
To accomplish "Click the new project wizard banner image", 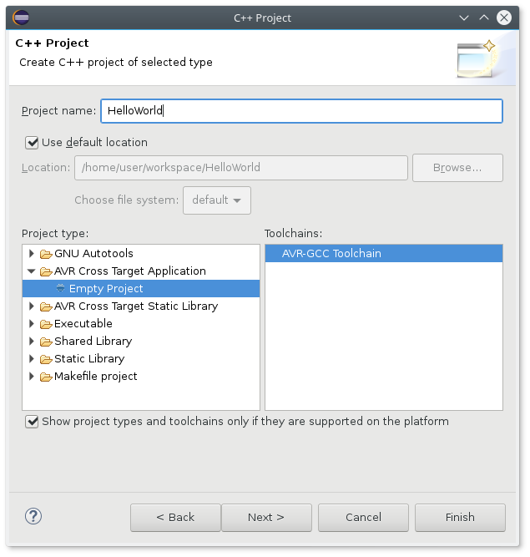I will (x=477, y=58).
